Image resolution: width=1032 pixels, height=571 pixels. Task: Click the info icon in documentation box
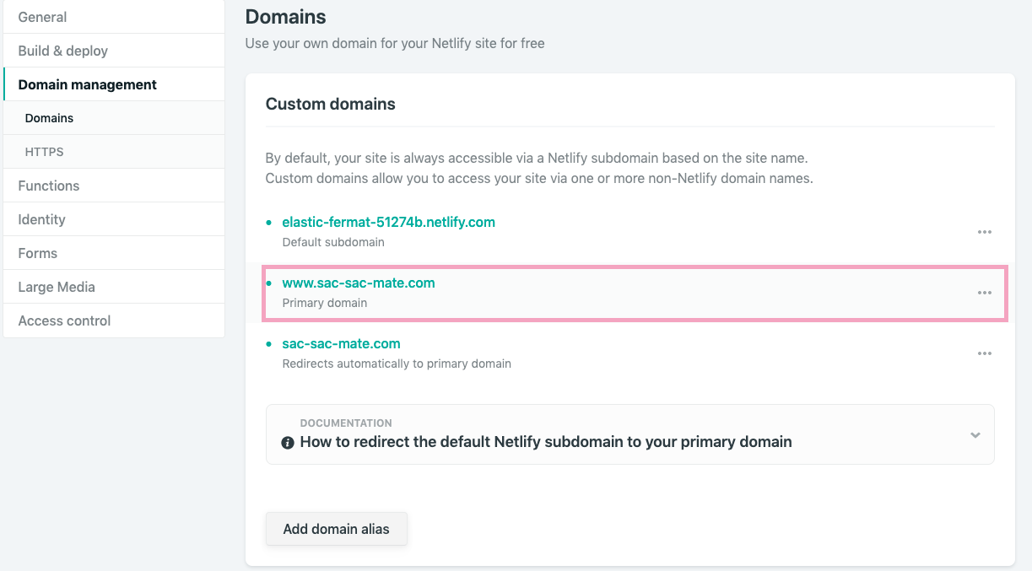pyautogui.click(x=288, y=442)
